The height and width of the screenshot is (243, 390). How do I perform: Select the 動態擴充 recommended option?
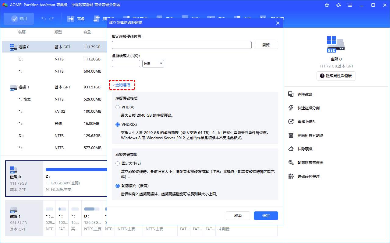[x=118, y=186]
